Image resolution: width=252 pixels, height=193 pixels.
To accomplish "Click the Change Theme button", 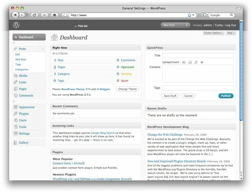I will pos(127,89).
